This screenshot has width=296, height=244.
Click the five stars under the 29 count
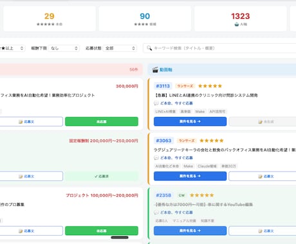point(46,24)
